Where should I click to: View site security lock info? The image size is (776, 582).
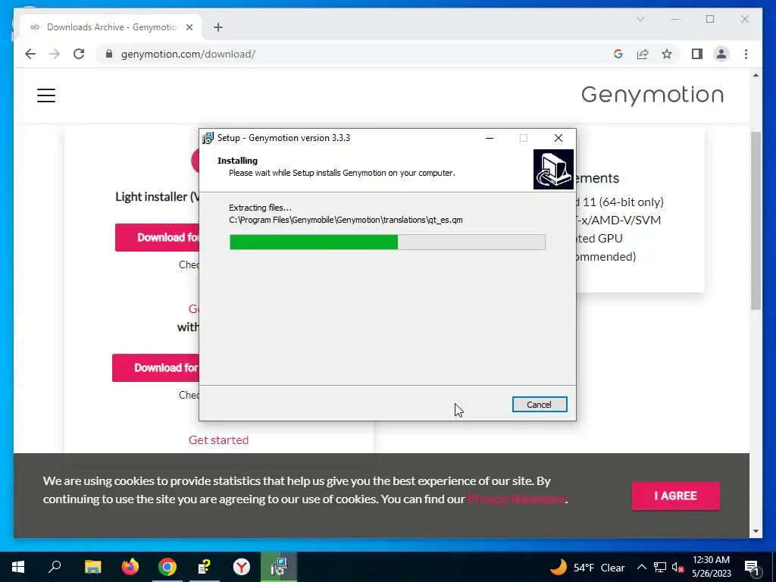point(109,54)
